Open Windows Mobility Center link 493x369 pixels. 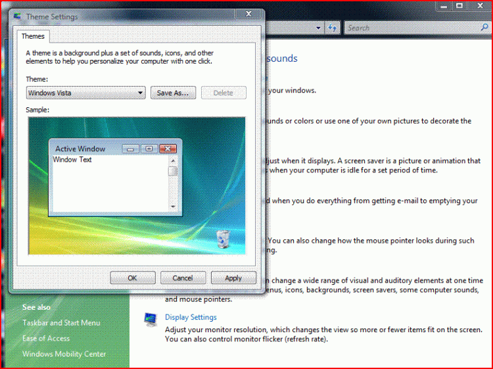[64, 354]
